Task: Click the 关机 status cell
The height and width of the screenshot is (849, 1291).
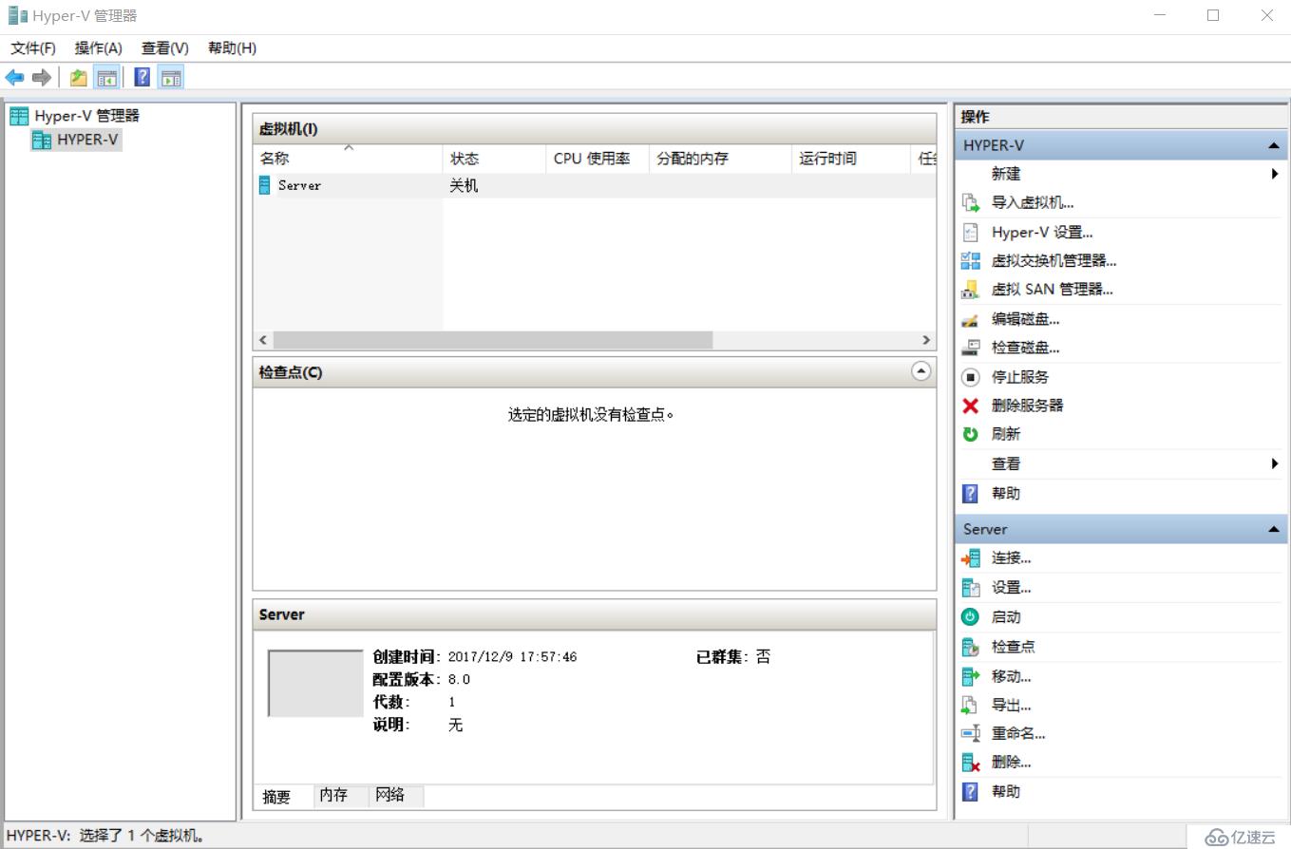Action: click(x=464, y=185)
